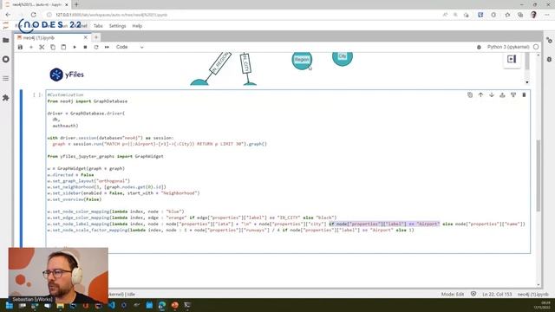This screenshot has height=312, width=555.
Task: Open the cell type dropdown showing Code
Action: [129, 47]
